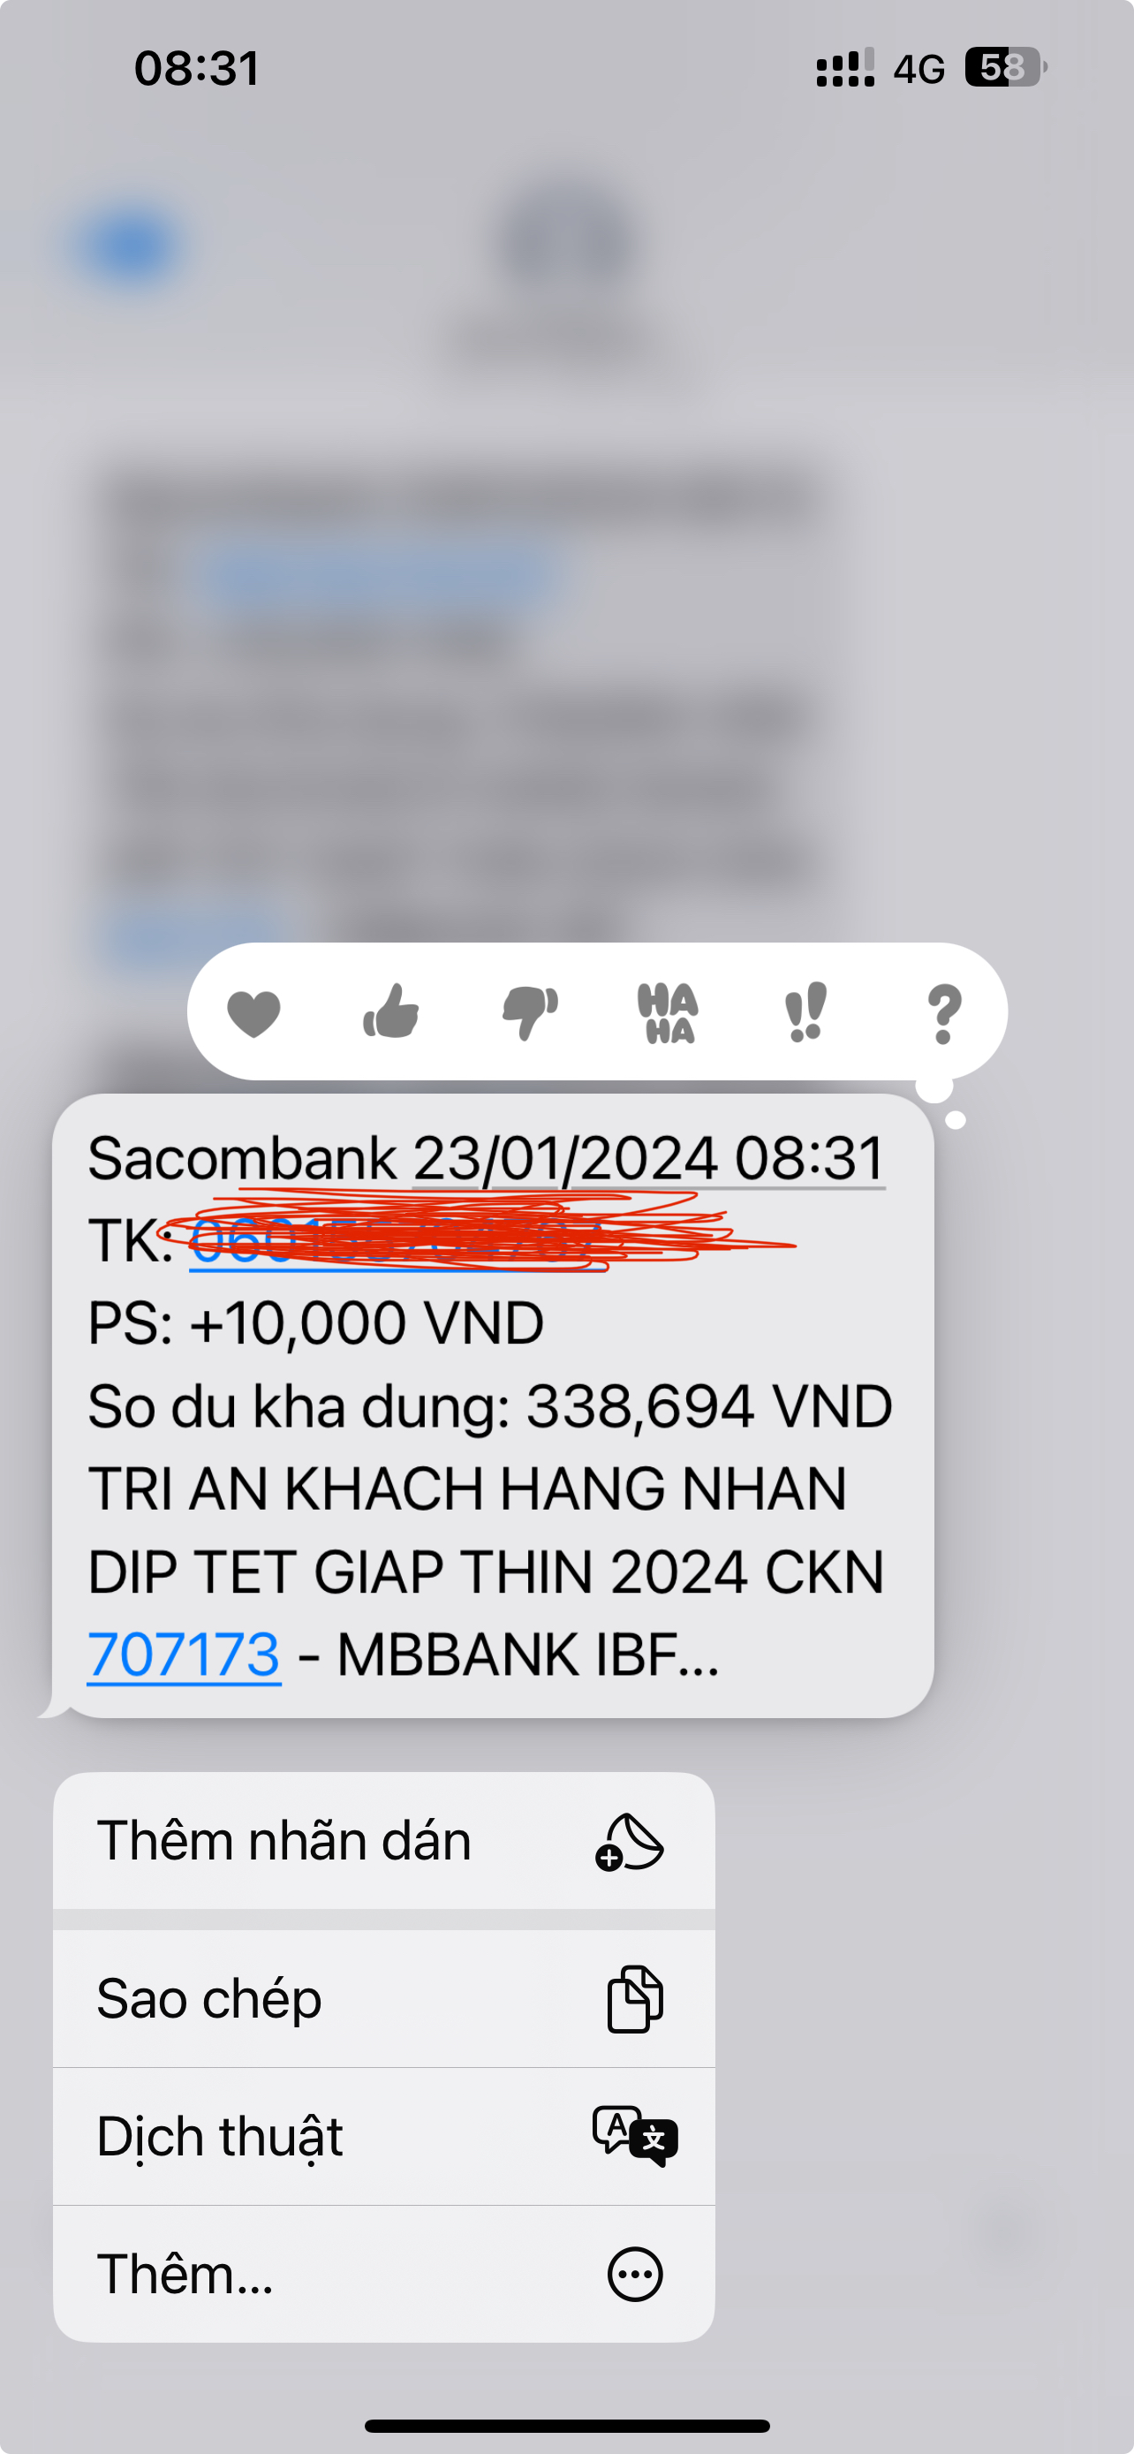Image resolution: width=1134 pixels, height=2454 pixels.
Task: Tap the translate speech bubbles icon
Action: click(635, 2136)
